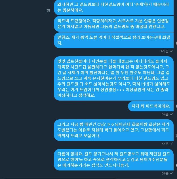This screenshot has height=179, width=177.
Task: Open partial avatar beside 저게 제 피드백이에요 bubble
Action: pyautogui.click(x=176, y=106)
